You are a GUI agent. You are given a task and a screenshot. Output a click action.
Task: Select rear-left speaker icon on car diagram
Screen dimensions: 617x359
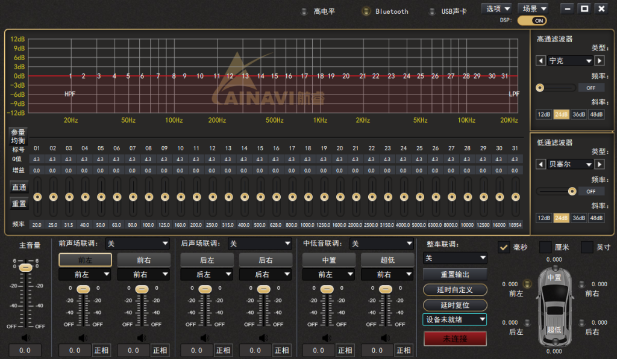(x=527, y=322)
